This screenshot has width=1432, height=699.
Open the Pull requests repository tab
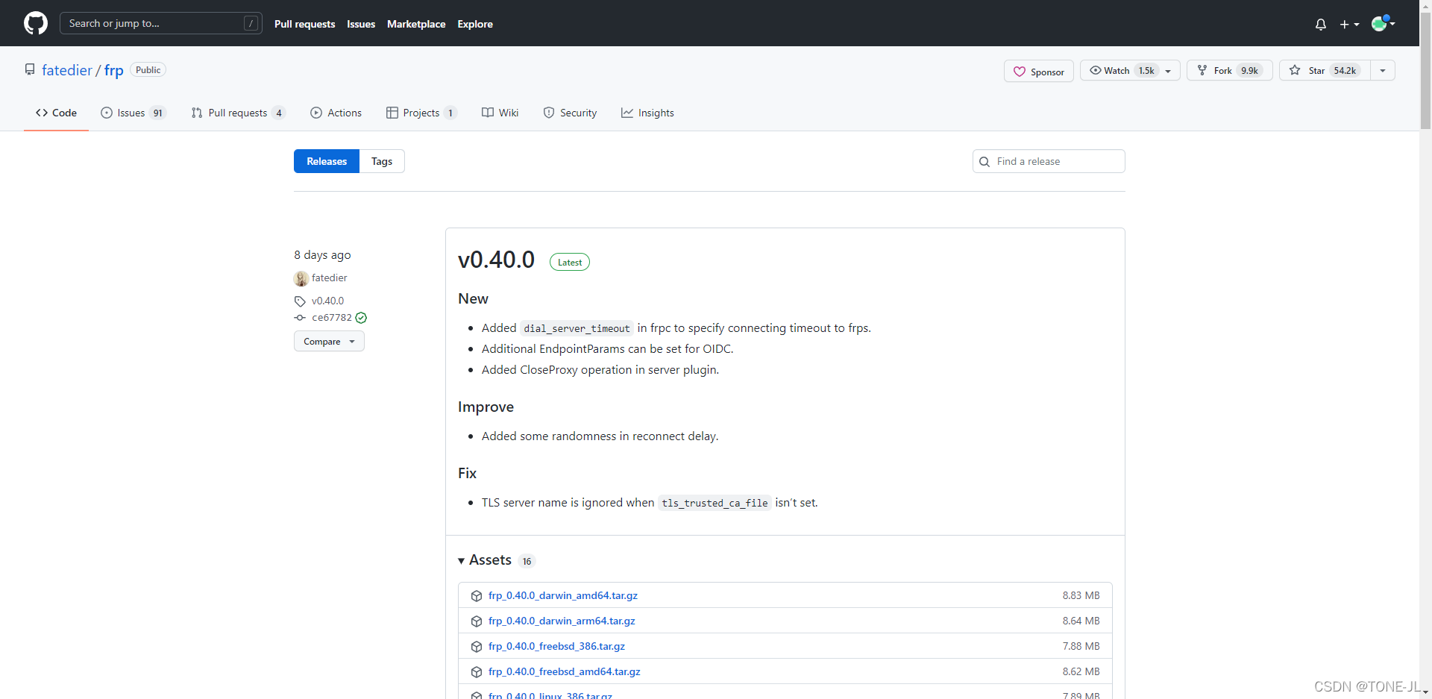point(238,113)
